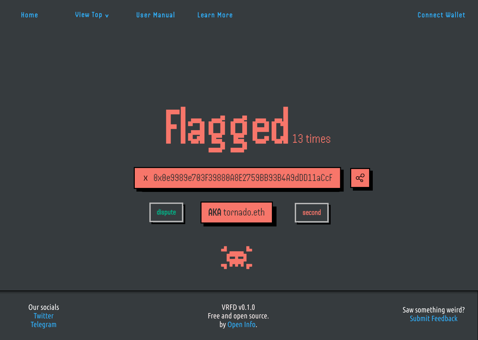Open the User Manual page
Viewport: 478px width, 340px height.
click(155, 15)
